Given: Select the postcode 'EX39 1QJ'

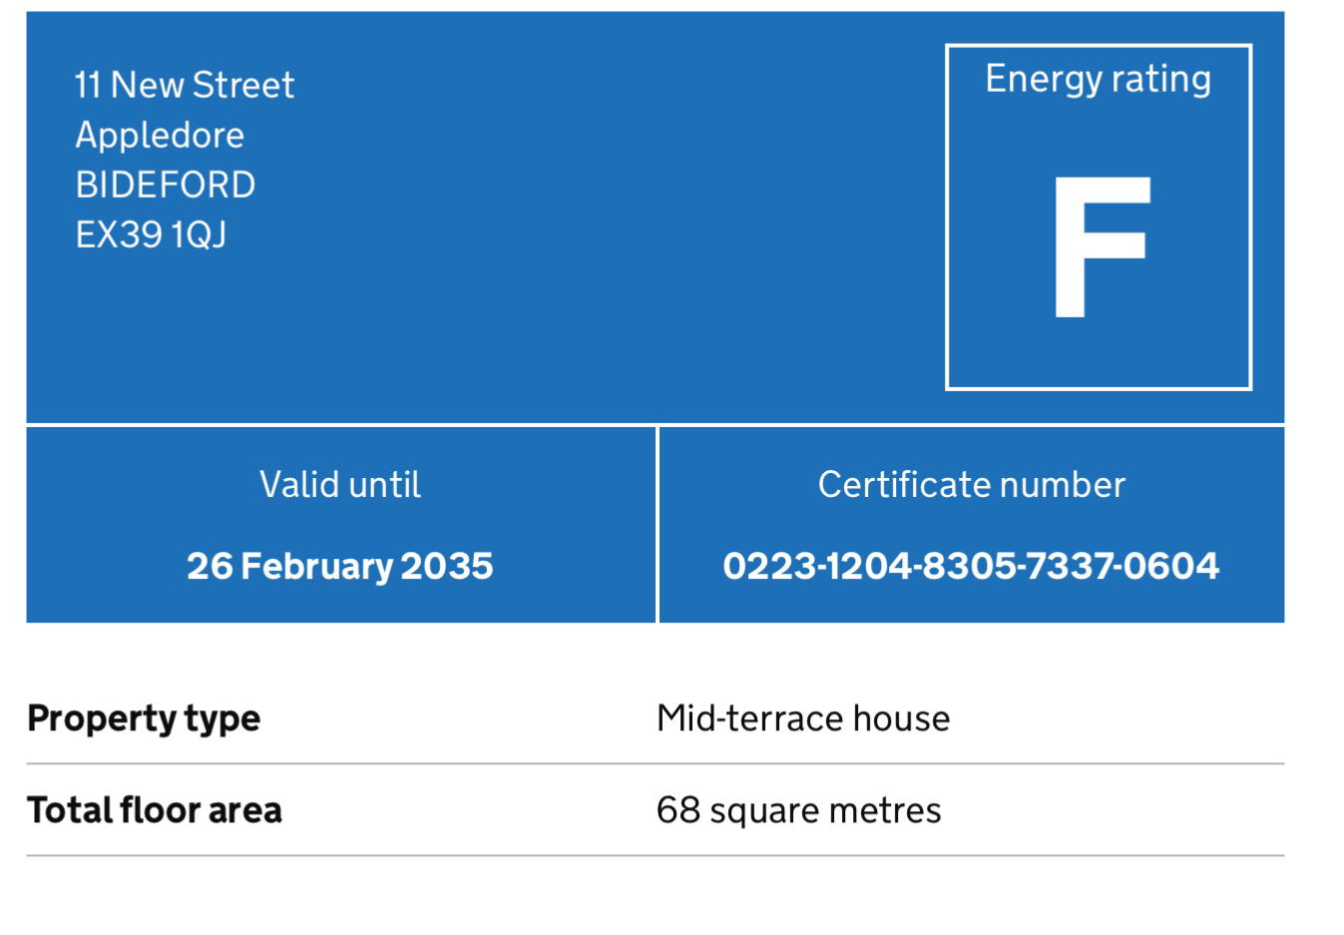Looking at the screenshot, I should (x=152, y=234).
